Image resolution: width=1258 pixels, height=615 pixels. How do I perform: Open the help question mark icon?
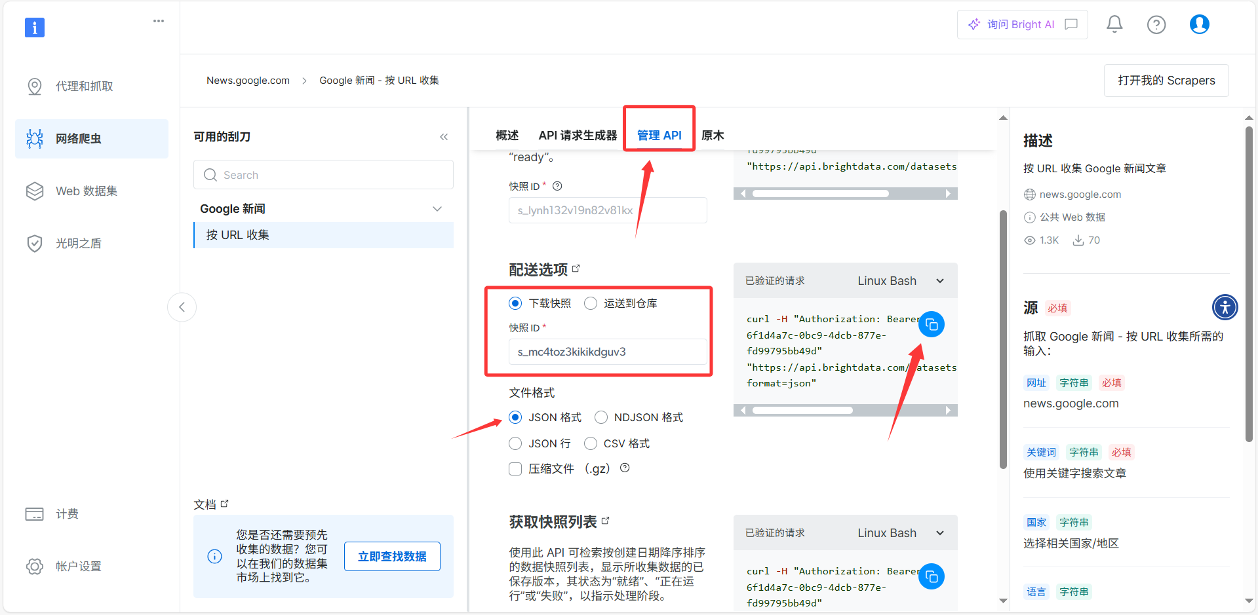click(1156, 25)
